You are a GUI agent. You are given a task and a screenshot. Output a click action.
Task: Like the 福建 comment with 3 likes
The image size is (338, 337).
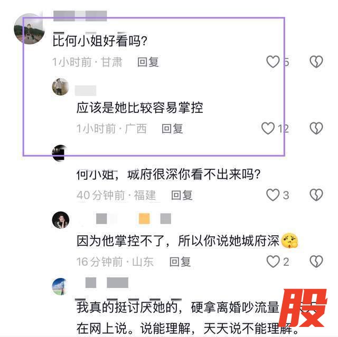(273, 195)
